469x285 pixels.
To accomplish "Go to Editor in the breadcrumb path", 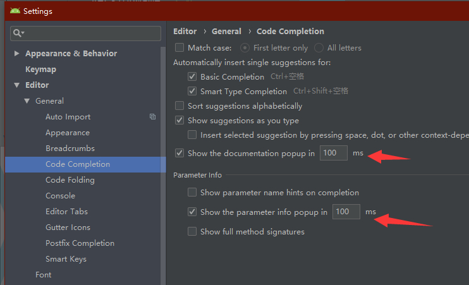I will point(185,31).
